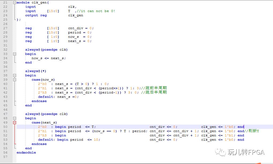273x164 pixels.
Task: Collapse the module clk_gen fold marker
Action: pos(15,3)
